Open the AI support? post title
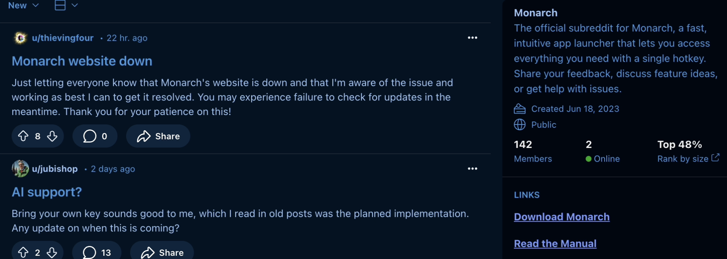 [47, 192]
